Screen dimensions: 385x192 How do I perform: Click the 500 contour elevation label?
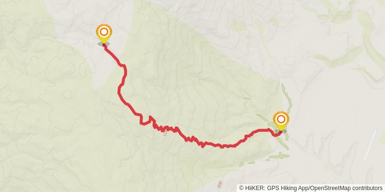[220, 184]
